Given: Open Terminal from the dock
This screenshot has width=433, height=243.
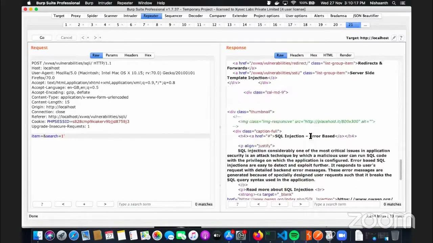Looking at the screenshot, I should click(270, 235).
